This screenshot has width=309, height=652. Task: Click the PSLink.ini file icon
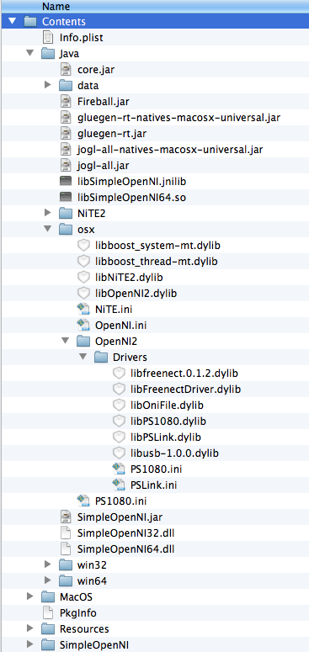point(120,485)
